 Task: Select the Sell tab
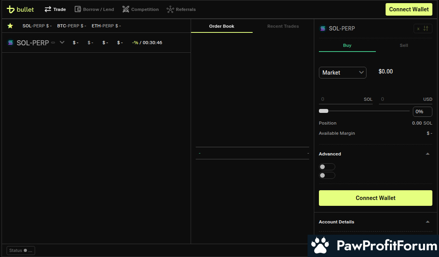click(404, 45)
